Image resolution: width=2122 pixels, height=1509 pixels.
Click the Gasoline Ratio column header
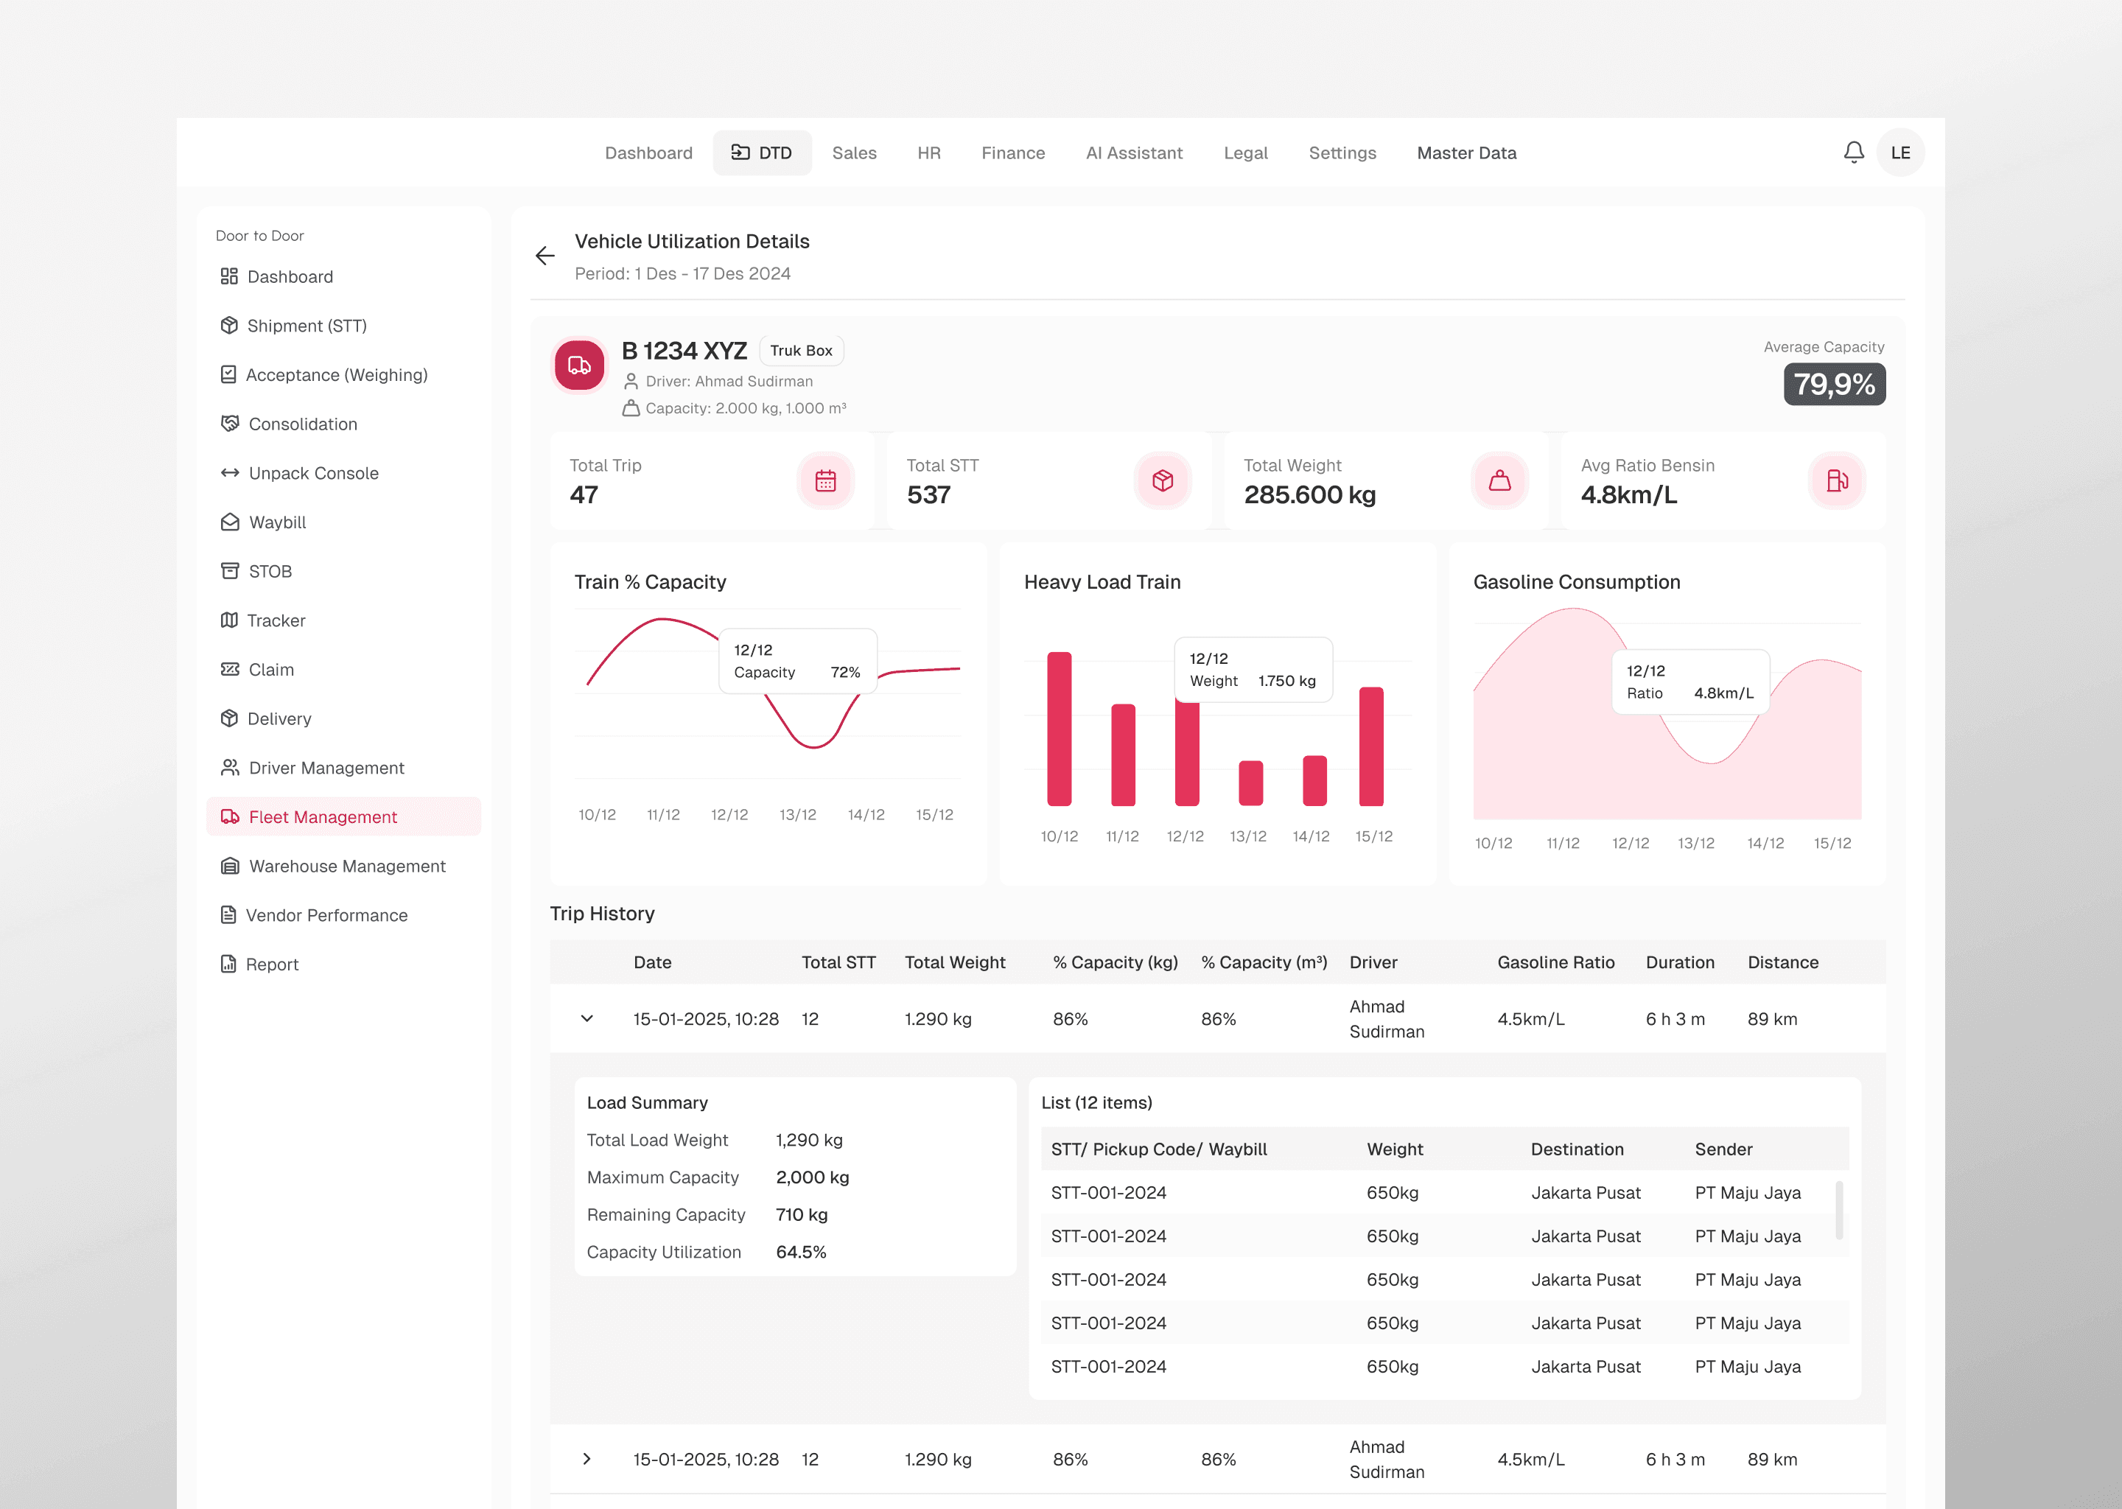coord(1555,962)
